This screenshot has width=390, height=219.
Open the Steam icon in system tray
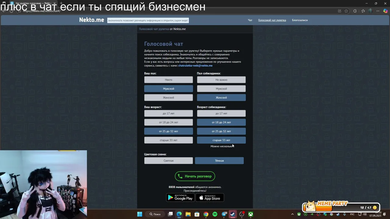pyautogui.click(x=338, y=214)
